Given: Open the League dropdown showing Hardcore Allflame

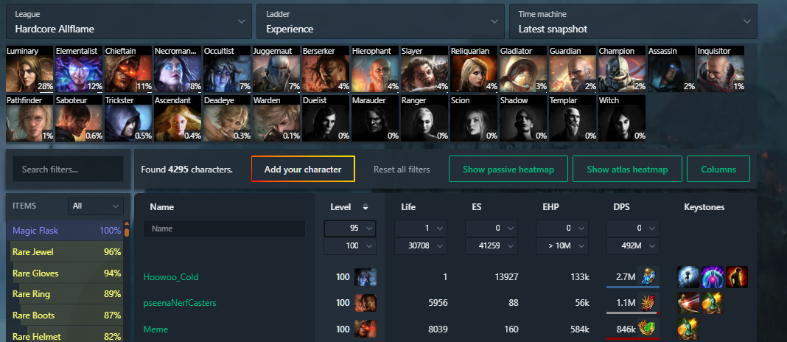Looking at the screenshot, I should (x=129, y=21).
